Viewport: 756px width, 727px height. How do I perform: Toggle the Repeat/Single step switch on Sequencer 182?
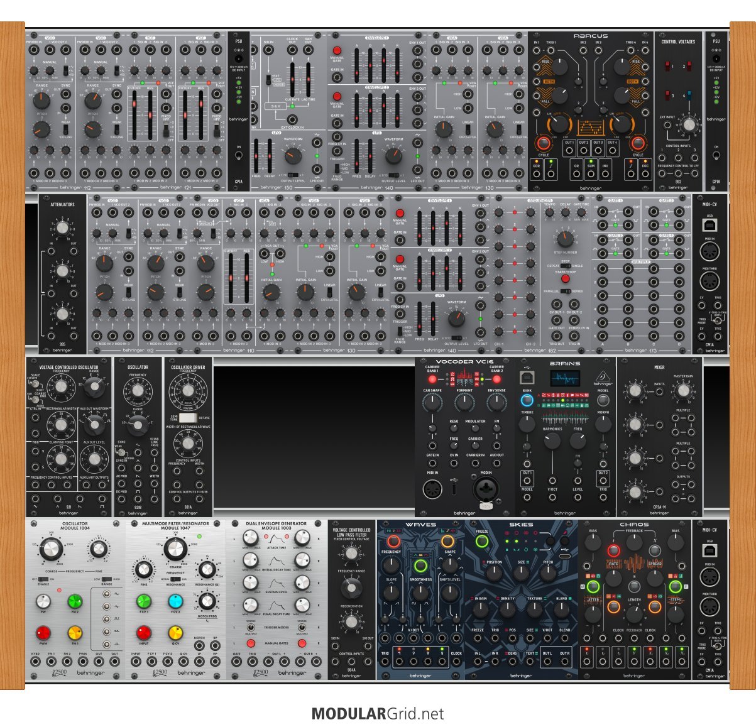point(565,266)
